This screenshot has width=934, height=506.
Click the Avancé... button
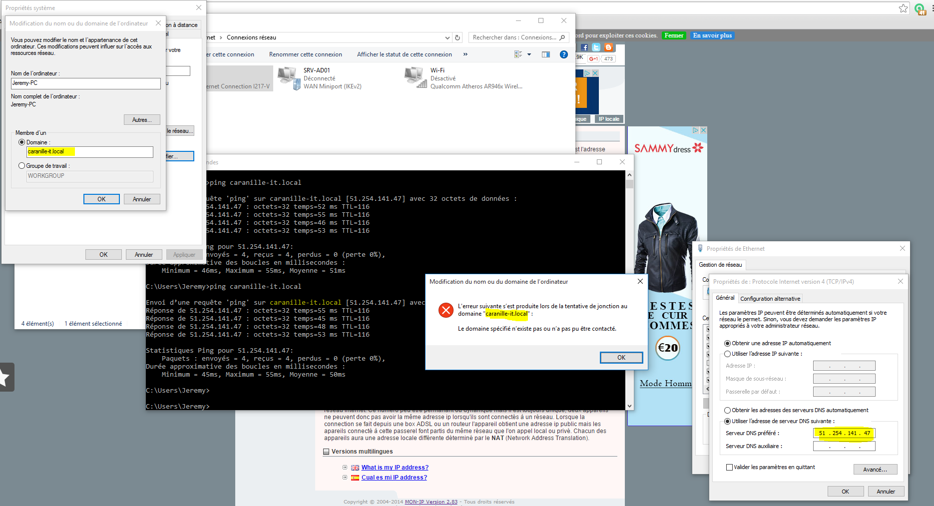pyautogui.click(x=875, y=470)
